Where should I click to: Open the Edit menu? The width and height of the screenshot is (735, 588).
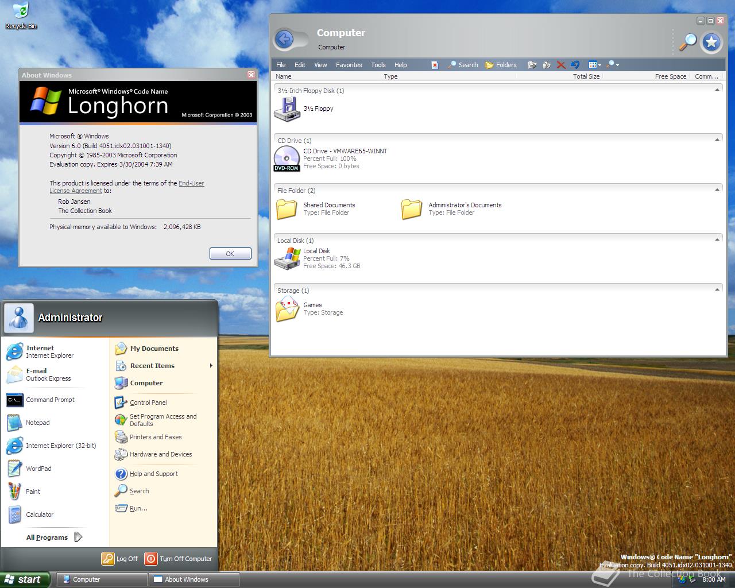tap(300, 65)
